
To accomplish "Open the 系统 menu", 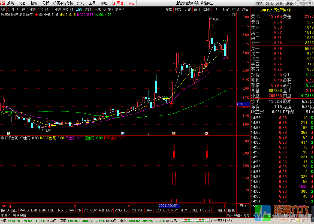I will (10, 3).
